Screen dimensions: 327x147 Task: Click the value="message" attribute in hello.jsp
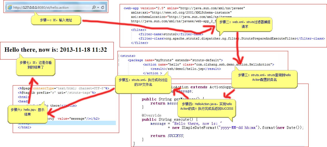click(72, 119)
